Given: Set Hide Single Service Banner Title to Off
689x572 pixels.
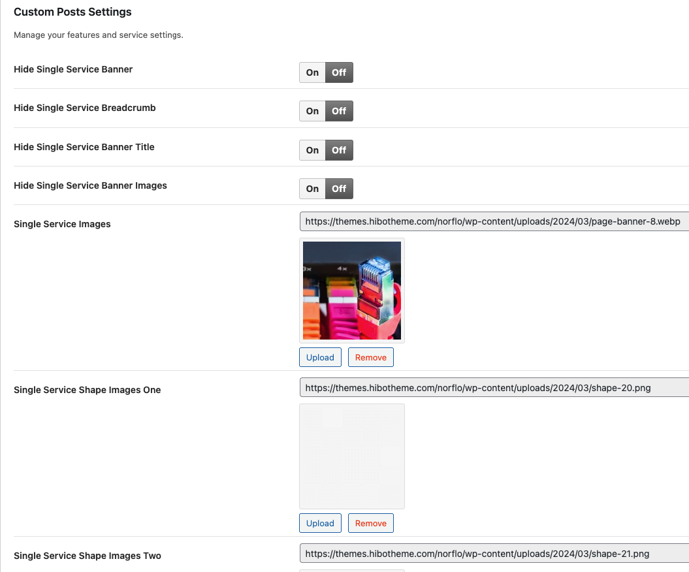Looking at the screenshot, I should point(339,150).
